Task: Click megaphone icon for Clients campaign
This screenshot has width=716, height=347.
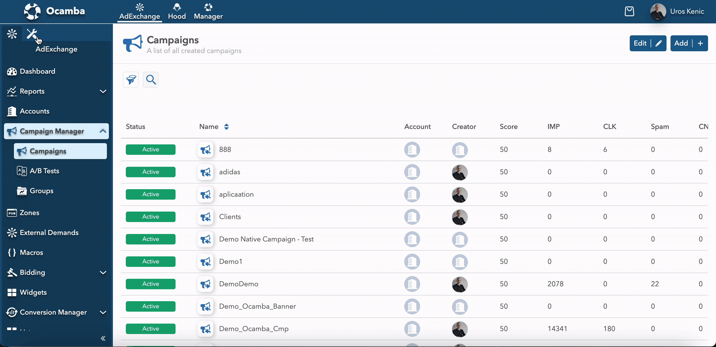Action: (206, 217)
